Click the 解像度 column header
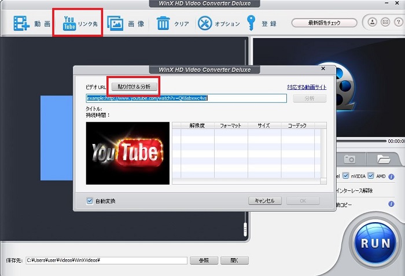Image resolution: width=405 pixels, height=276 pixels. click(x=197, y=126)
